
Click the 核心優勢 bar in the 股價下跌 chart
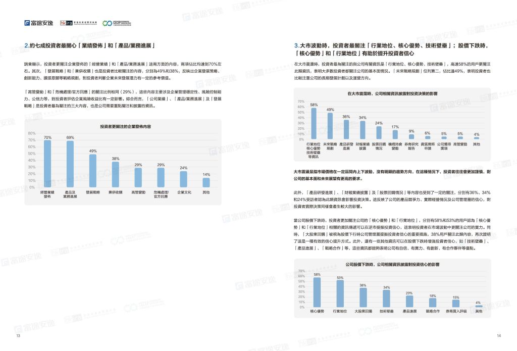[x=317, y=292]
